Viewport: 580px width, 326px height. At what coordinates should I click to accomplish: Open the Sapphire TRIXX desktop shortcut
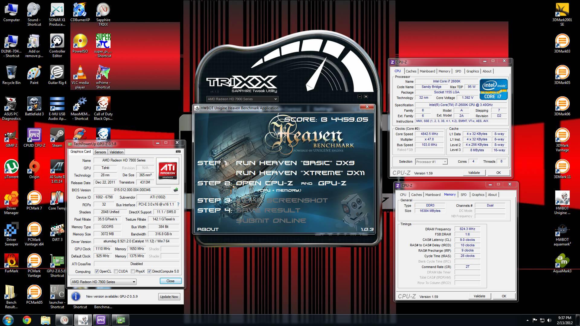(103, 14)
